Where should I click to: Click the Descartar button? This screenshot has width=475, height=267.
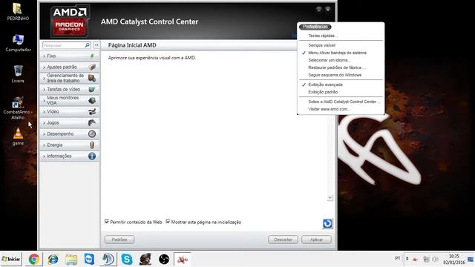tap(283, 240)
